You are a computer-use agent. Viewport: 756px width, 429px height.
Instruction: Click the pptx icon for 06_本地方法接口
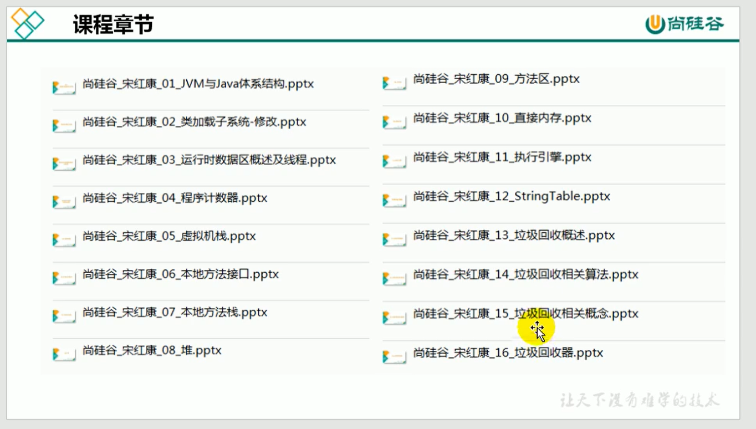pyautogui.click(x=64, y=278)
